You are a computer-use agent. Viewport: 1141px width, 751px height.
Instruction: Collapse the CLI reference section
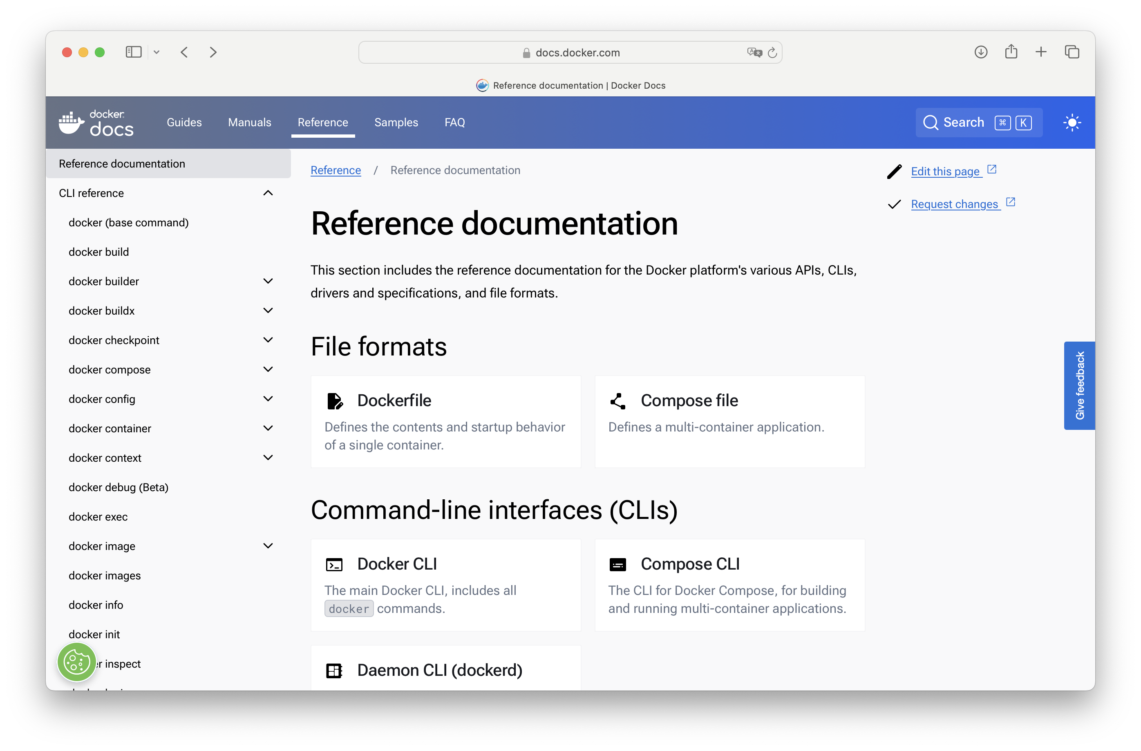click(x=268, y=193)
